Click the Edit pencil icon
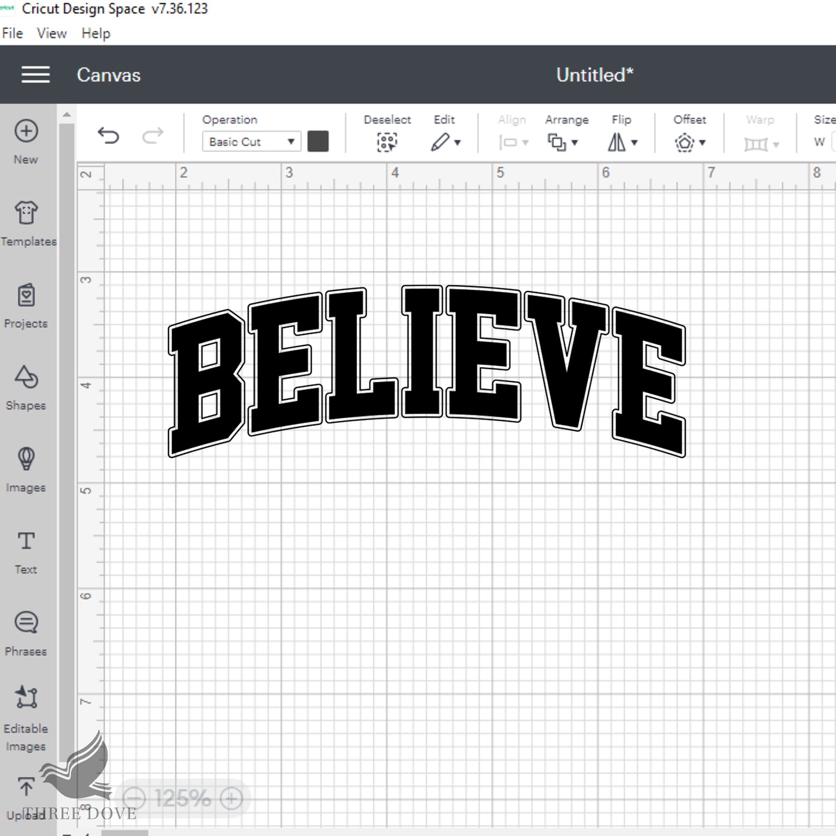This screenshot has height=836, width=836. (440, 142)
